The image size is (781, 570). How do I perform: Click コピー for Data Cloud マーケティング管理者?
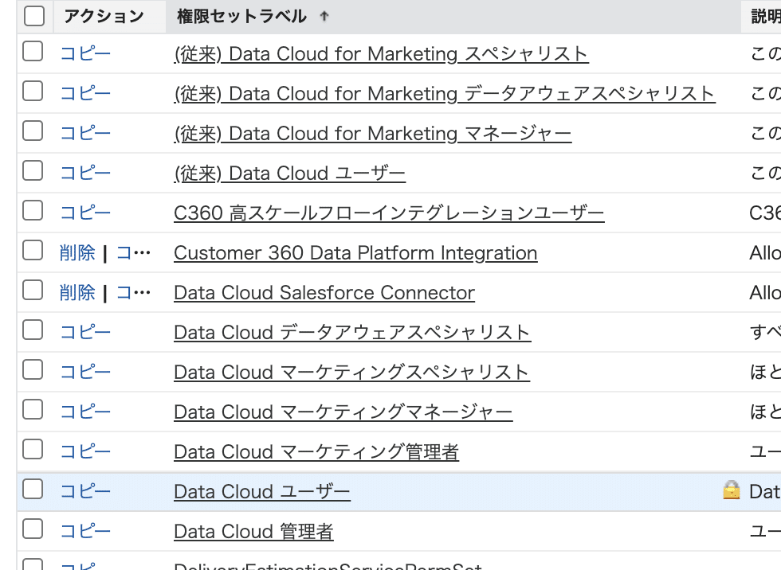pyautogui.click(x=85, y=451)
